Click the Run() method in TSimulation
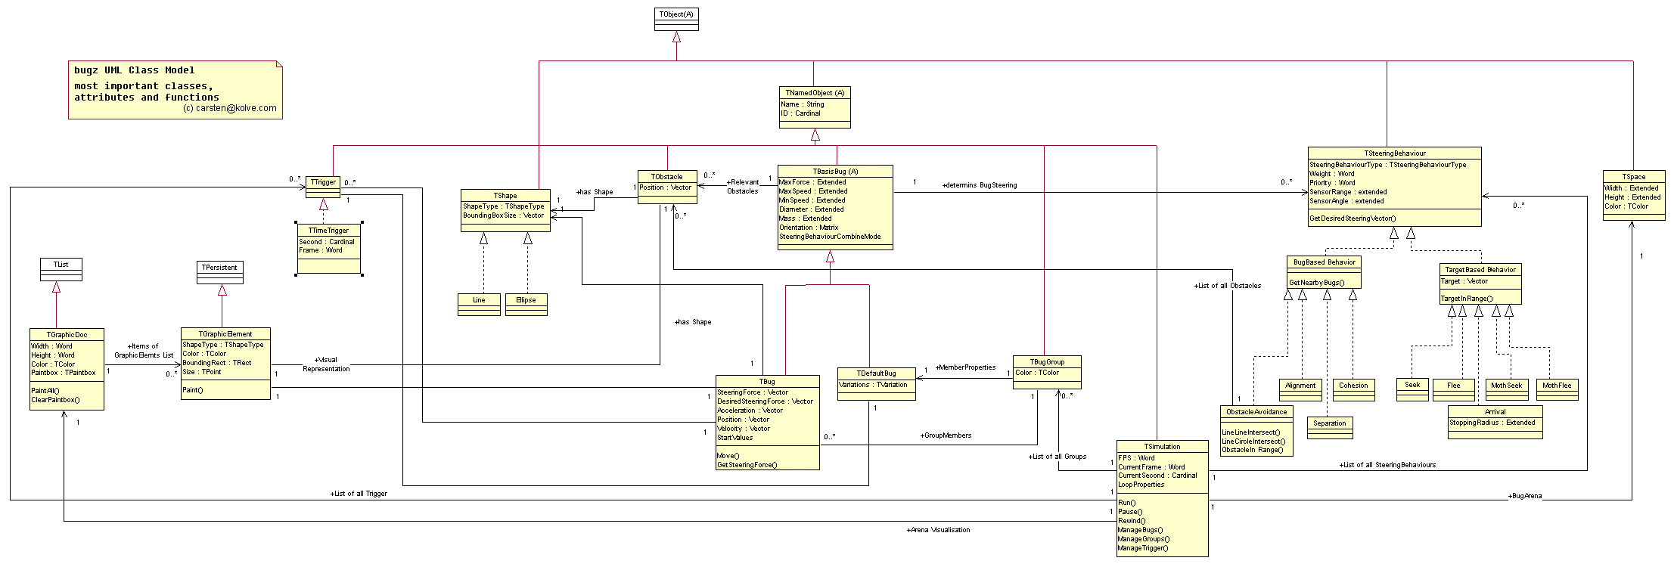Screen dimensions: 1674x567 pos(1126,503)
